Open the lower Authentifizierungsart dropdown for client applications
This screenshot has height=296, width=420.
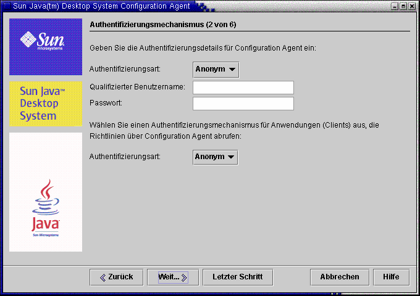[x=215, y=157]
